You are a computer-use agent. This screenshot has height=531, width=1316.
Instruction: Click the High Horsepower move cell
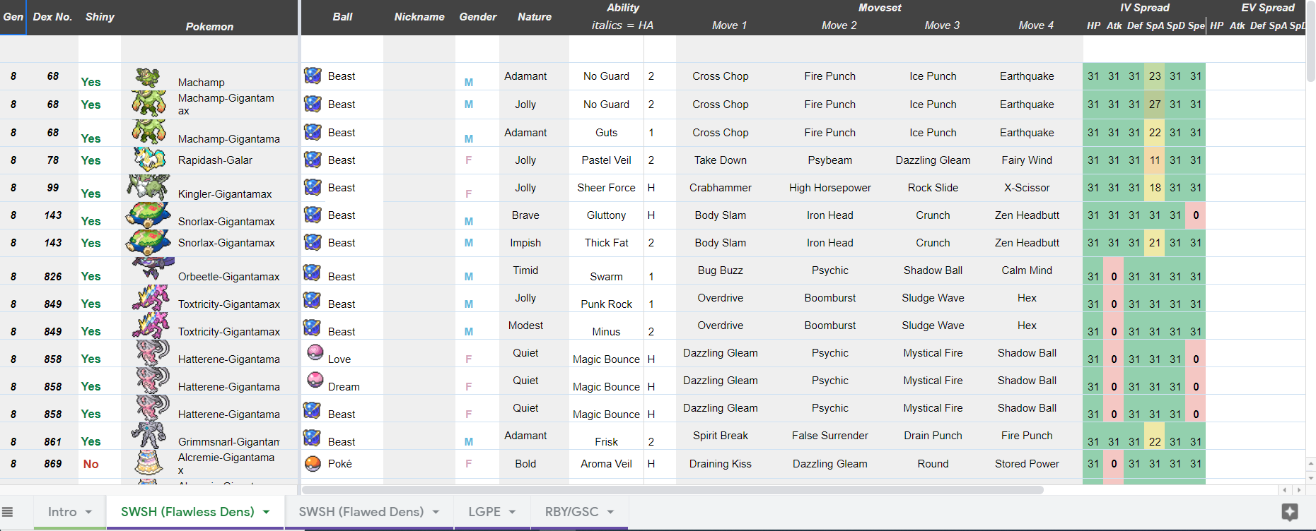(x=829, y=188)
